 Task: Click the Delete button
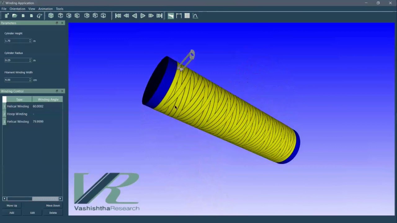click(x=53, y=213)
